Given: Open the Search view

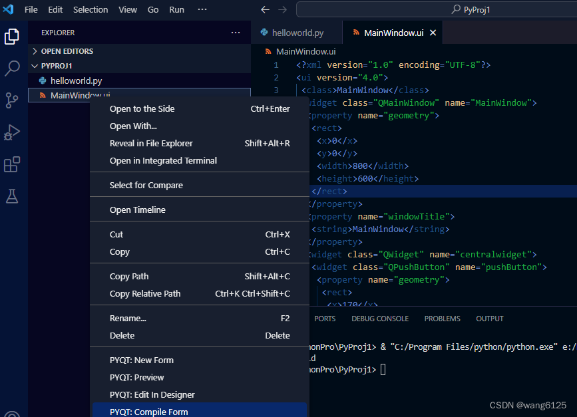Looking at the screenshot, I should click(11, 69).
